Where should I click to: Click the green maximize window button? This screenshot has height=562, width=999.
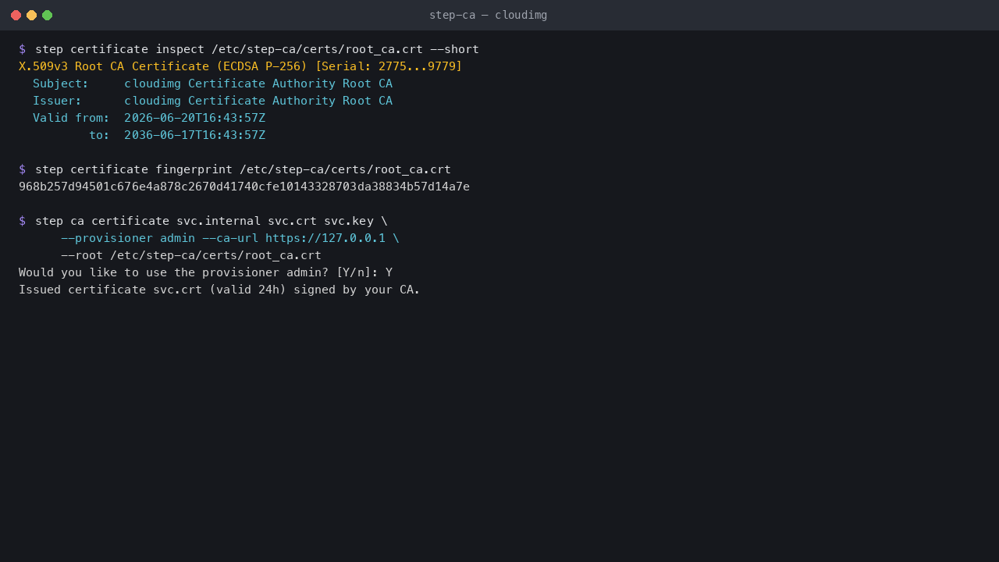(x=47, y=15)
